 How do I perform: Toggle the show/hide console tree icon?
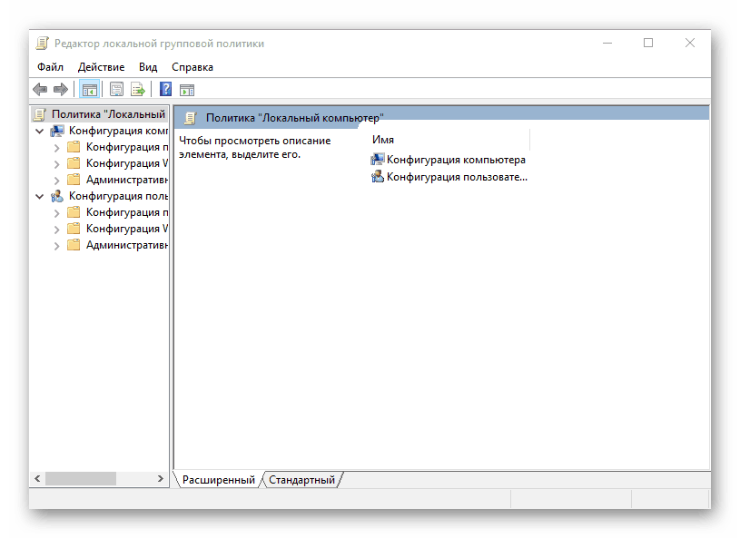pos(89,89)
